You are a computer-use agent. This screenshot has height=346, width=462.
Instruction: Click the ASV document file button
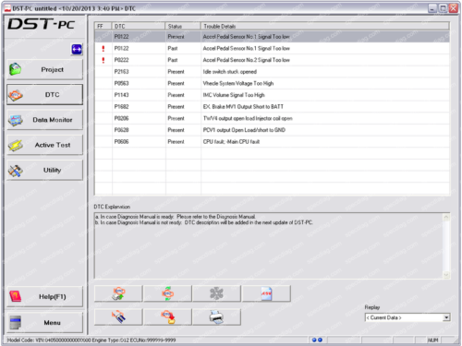pyautogui.click(x=266, y=293)
